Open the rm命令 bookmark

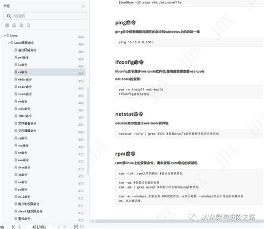pyautogui.click(x=22, y=101)
